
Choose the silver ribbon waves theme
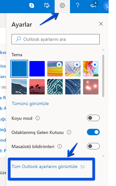[x=73, y=69]
